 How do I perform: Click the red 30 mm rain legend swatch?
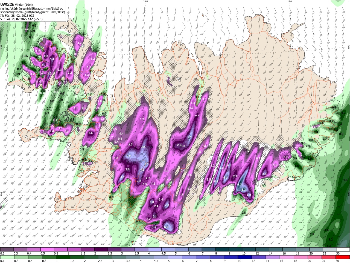coord(343,257)
